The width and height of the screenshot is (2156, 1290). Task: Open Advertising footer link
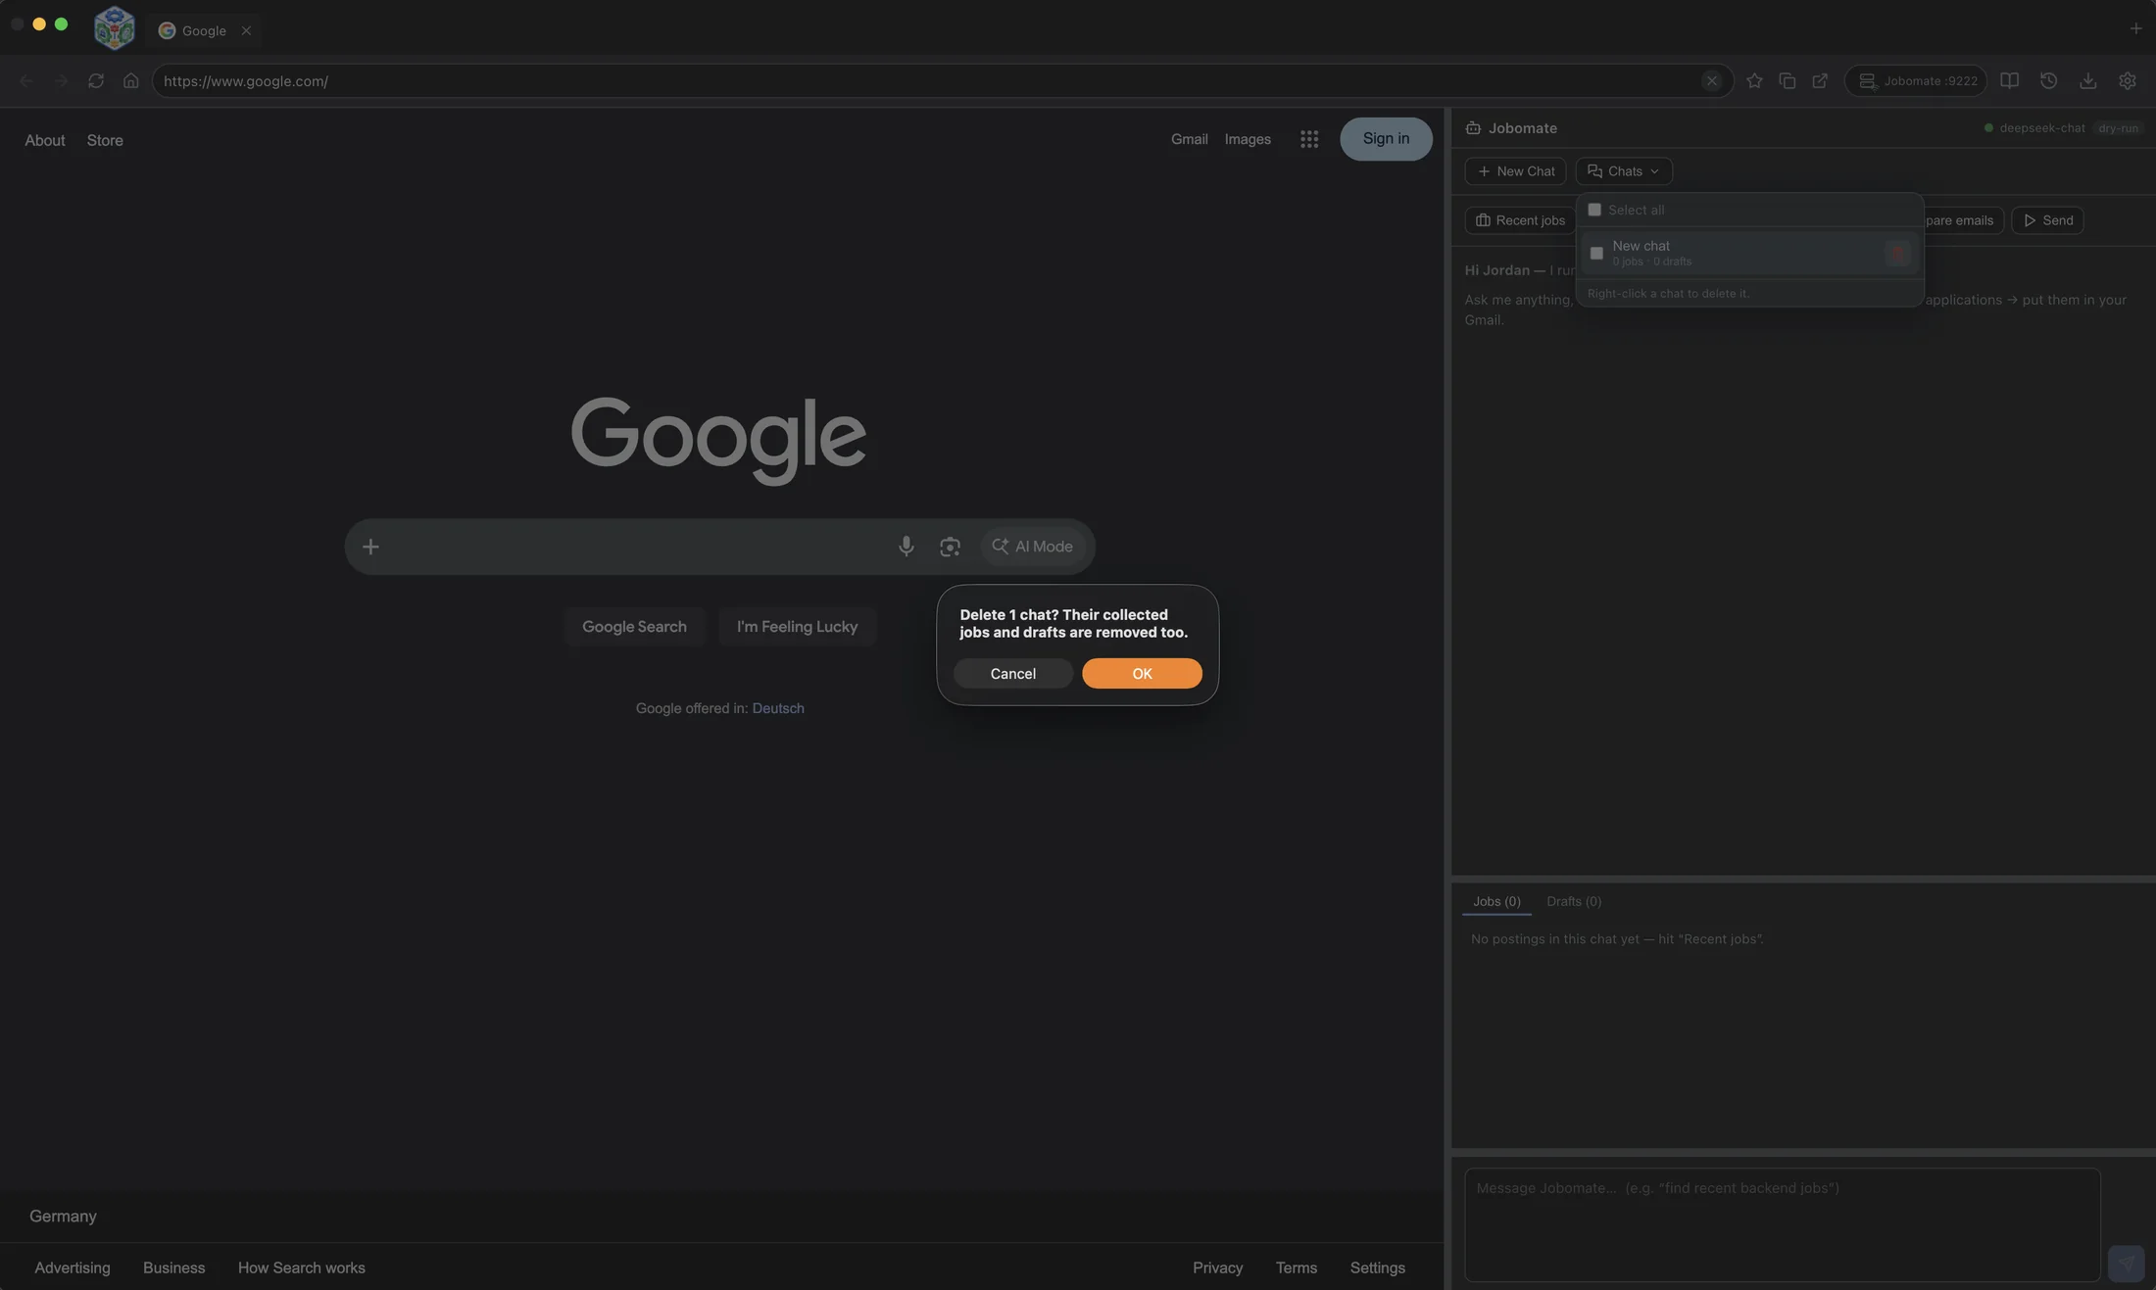click(73, 1267)
